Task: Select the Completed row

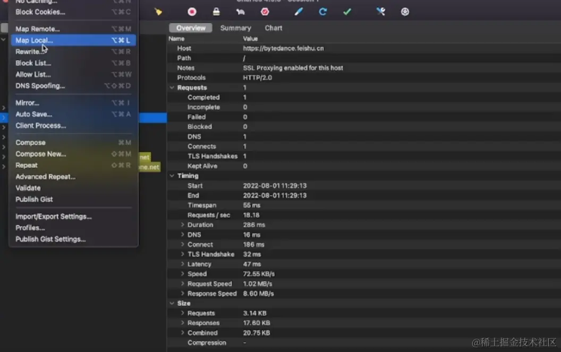Action: 364,97
